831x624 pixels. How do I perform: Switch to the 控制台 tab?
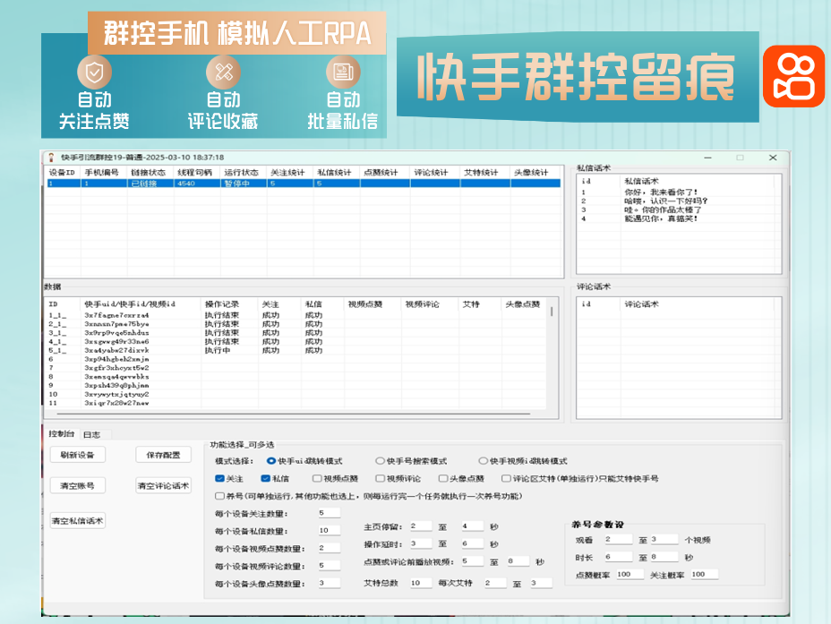(62, 434)
